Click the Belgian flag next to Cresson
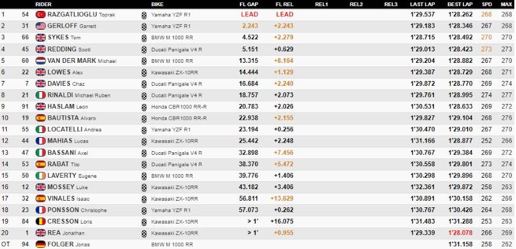 [x=40, y=221]
